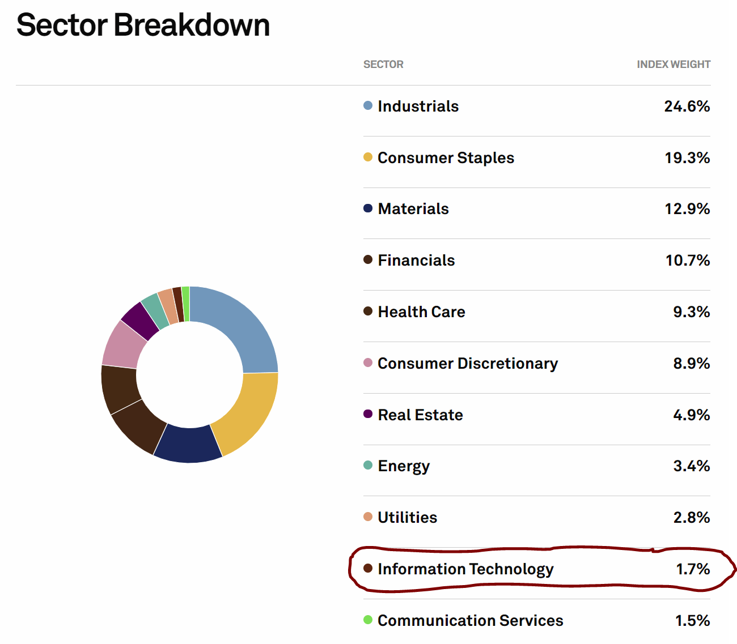This screenshot has height=644, width=737.
Task: Click the SECTOR column header
Action: pyautogui.click(x=383, y=65)
